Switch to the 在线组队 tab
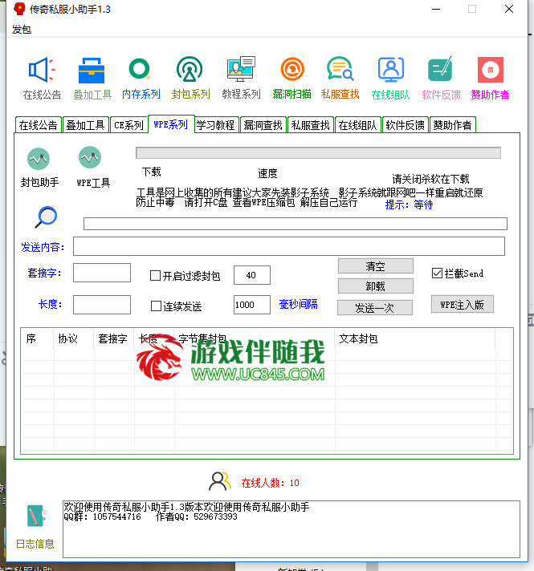This screenshot has width=534, height=571. coord(358,125)
